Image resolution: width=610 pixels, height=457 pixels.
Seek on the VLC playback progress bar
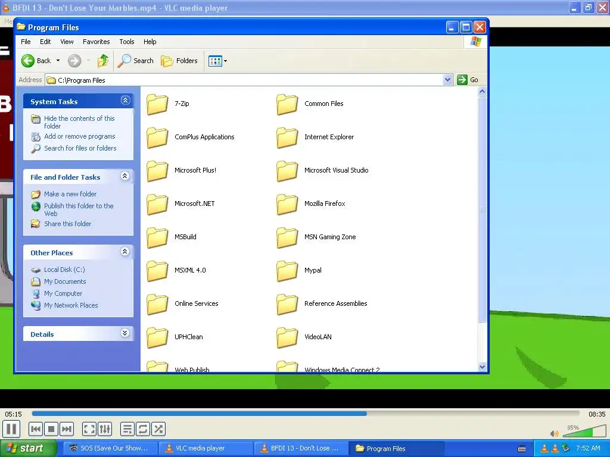(x=306, y=414)
